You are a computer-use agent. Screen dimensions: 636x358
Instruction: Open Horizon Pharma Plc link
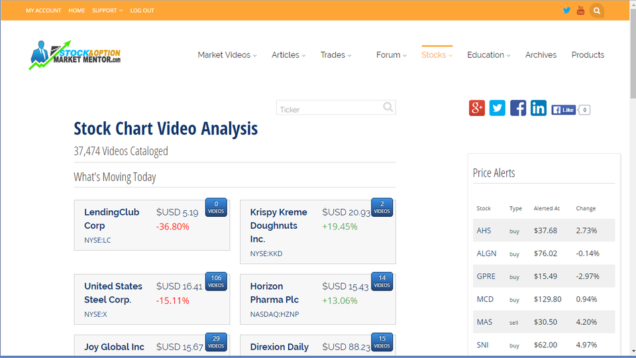[274, 292]
